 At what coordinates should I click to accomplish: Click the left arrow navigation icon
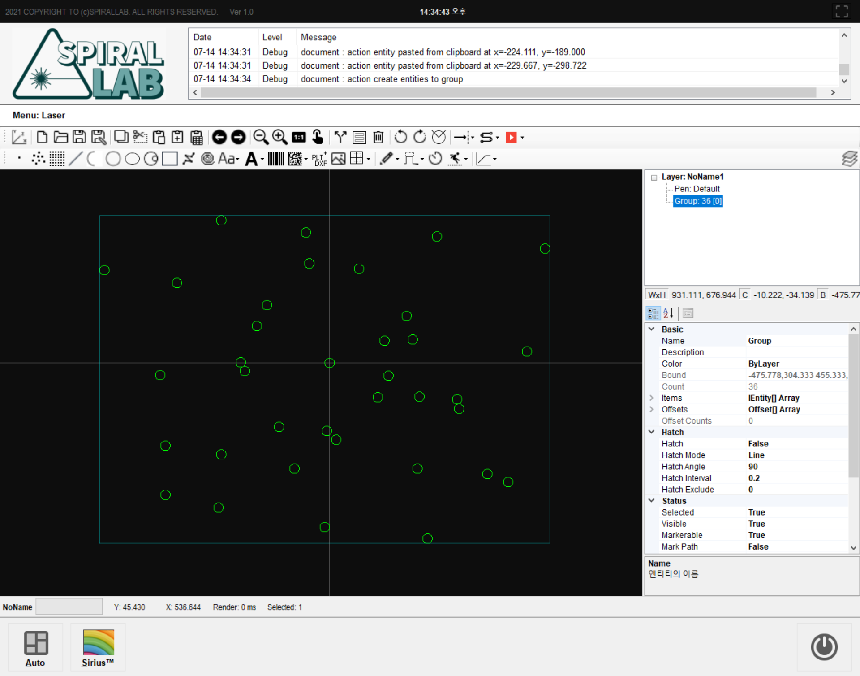pyautogui.click(x=219, y=137)
